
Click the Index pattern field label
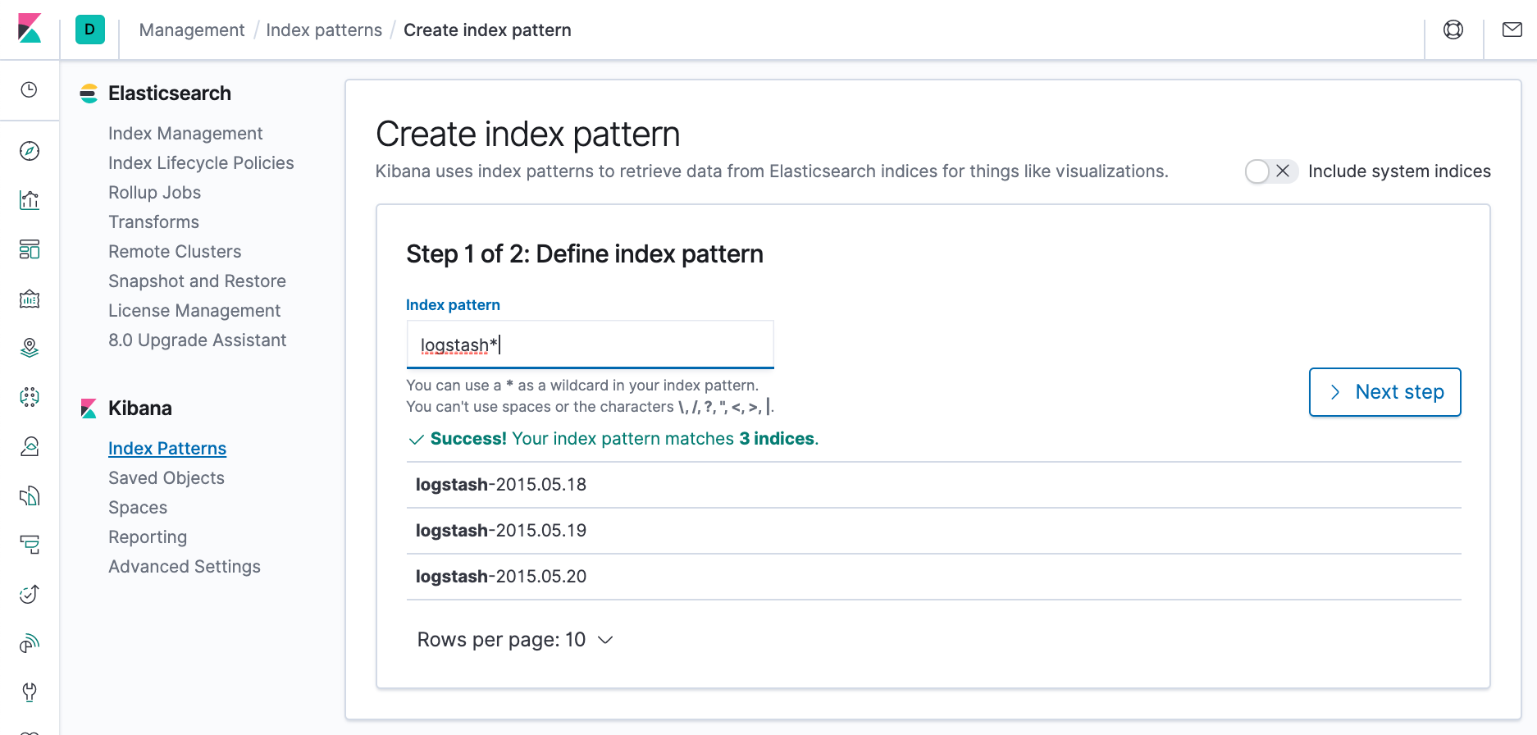coord(453,305)
